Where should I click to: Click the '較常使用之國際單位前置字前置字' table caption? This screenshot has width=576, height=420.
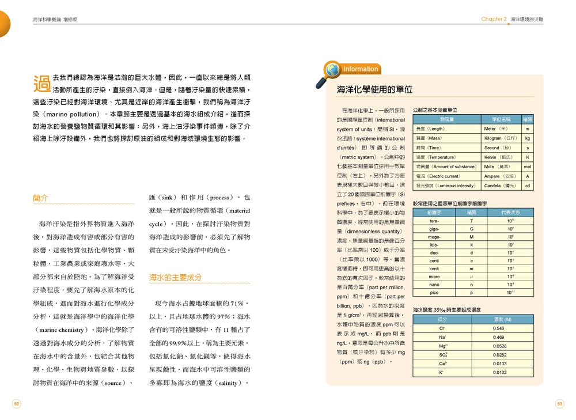pos(450,203)
